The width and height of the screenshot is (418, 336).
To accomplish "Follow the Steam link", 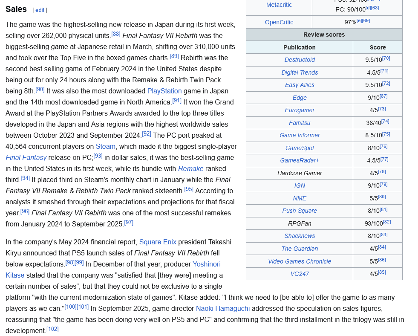I will 106,146.
